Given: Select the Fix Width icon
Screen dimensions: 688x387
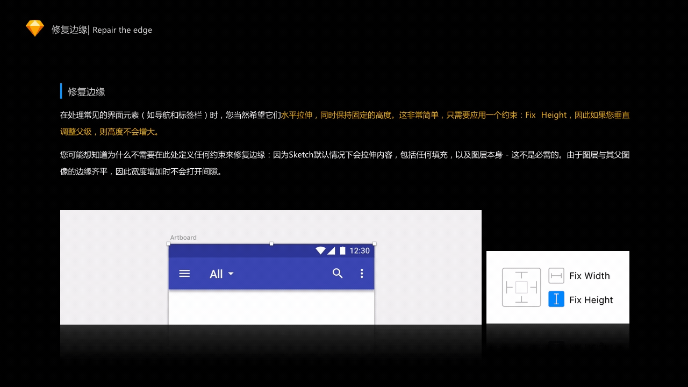Looking at the screenshot, I should pos(556,275).
